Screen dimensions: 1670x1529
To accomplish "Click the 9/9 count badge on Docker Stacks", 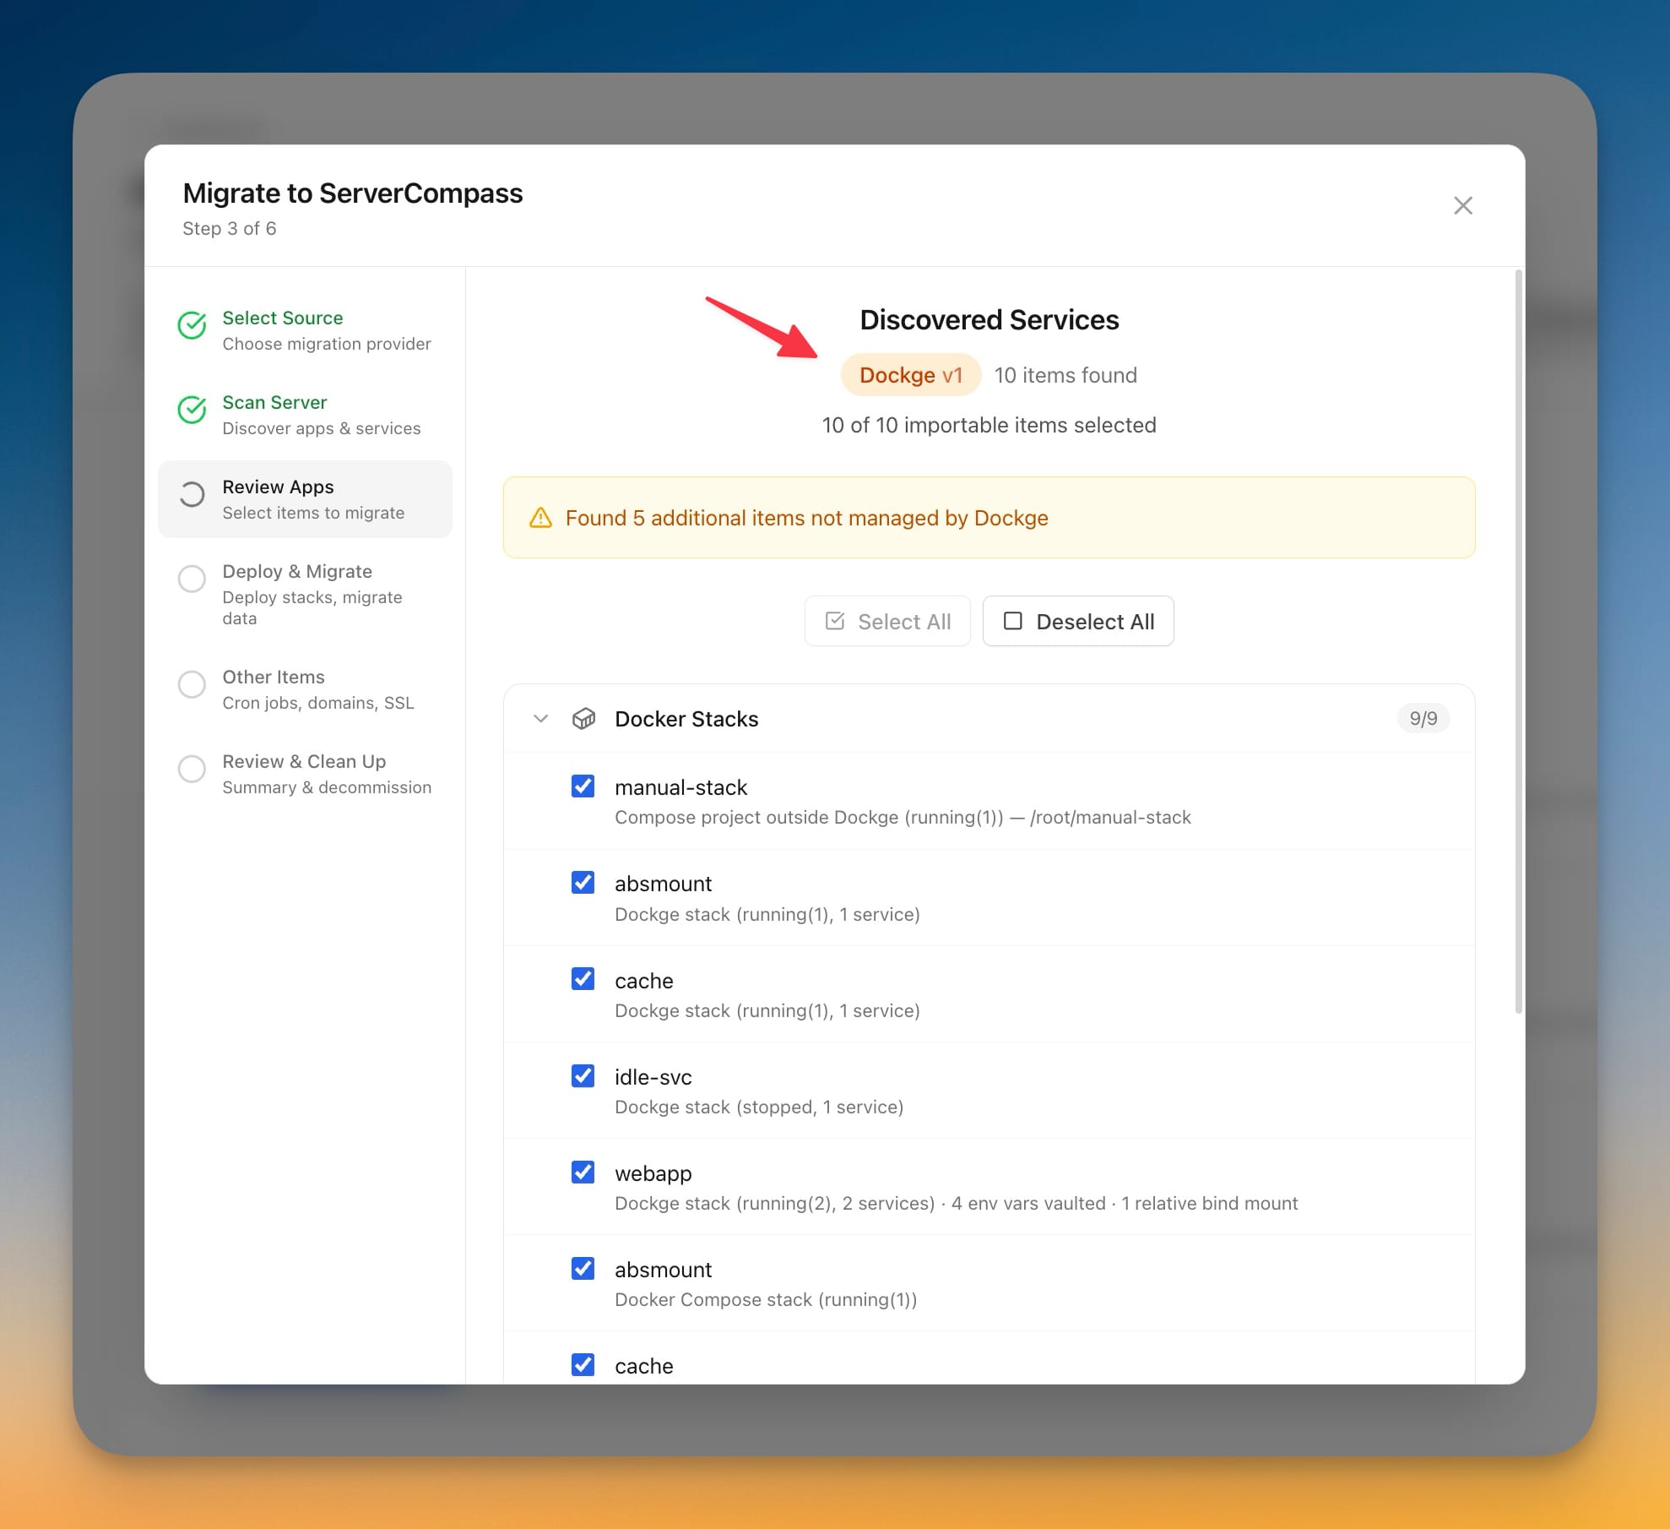I will click(x=1423, y=718).
